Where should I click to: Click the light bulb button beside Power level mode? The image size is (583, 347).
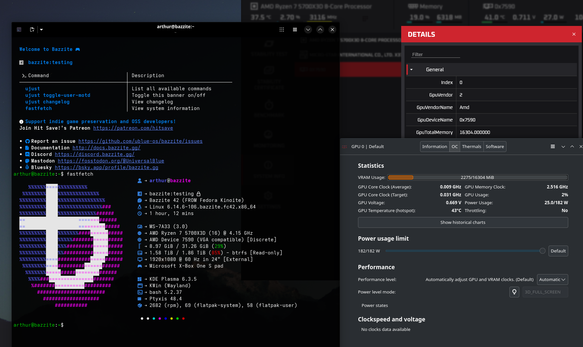point(514,292)
